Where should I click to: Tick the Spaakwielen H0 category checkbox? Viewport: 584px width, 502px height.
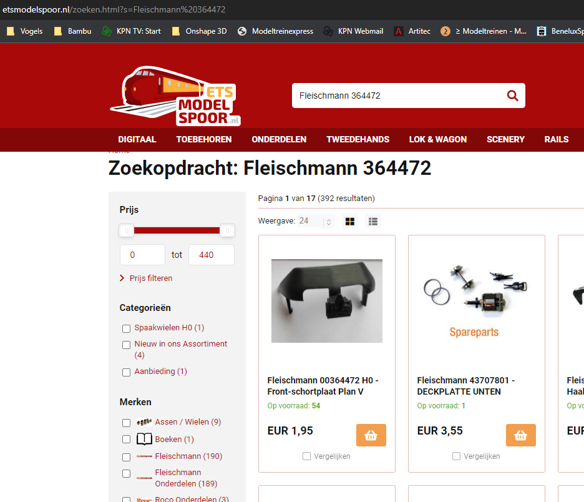(126, 328)
